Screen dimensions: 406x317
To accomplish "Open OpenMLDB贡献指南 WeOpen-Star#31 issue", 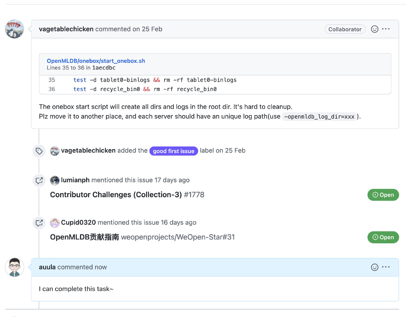I will 142,237.
